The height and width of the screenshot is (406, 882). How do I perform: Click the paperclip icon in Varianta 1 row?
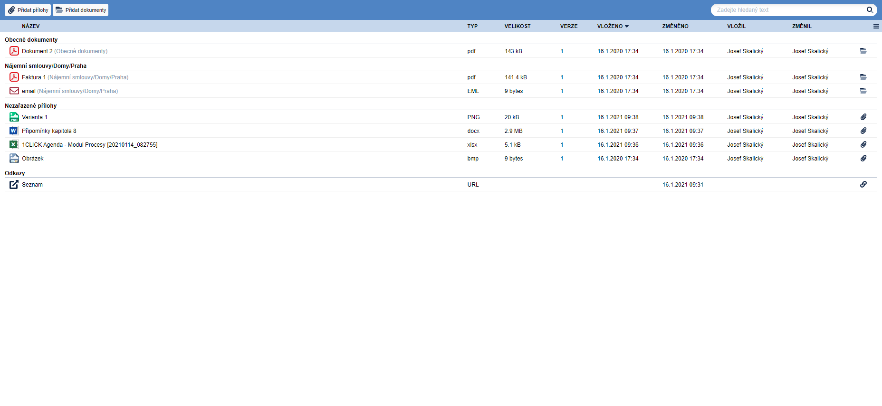[x=863, y=117]
